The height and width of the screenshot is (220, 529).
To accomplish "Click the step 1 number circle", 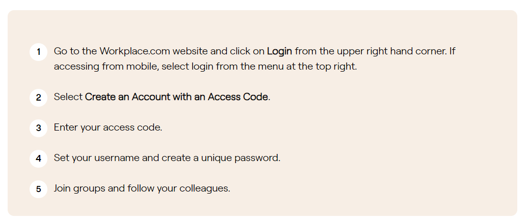I will [x=38, y=52].
